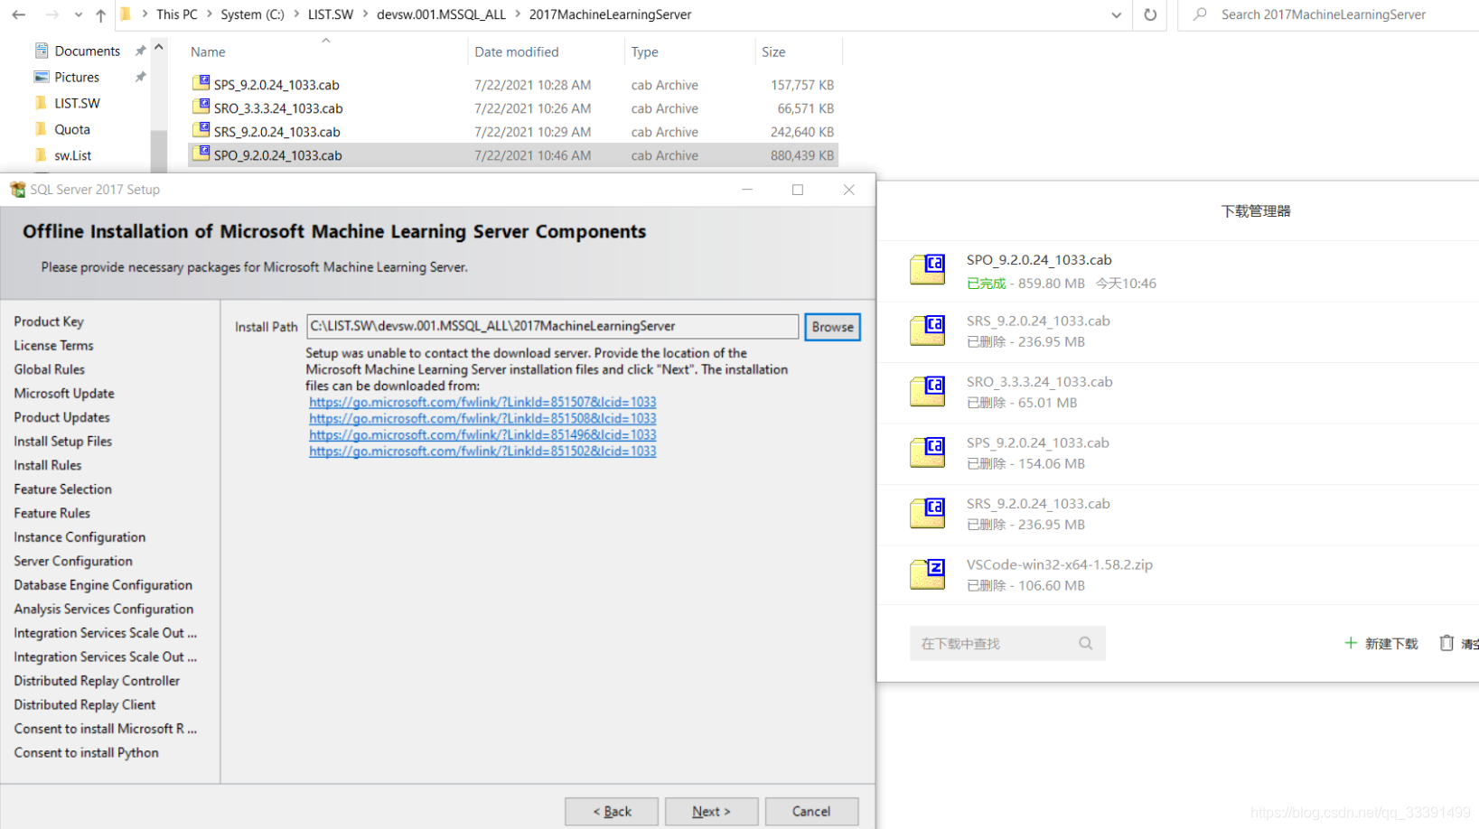
Task: Click the search magnifier in download manager
Action: pos(1085,643)
